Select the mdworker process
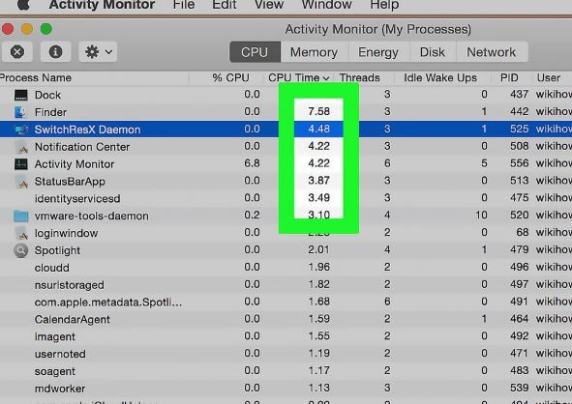The width and height of the screenshot is (572, 404). click(x=286, y=389)
